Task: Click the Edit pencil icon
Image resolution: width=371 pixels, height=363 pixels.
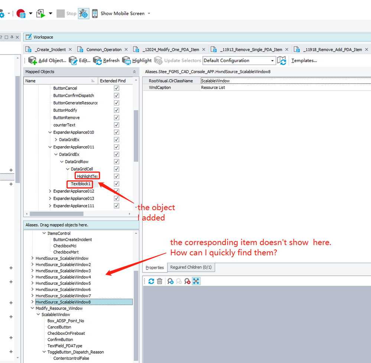Action: tap(73, 61)
